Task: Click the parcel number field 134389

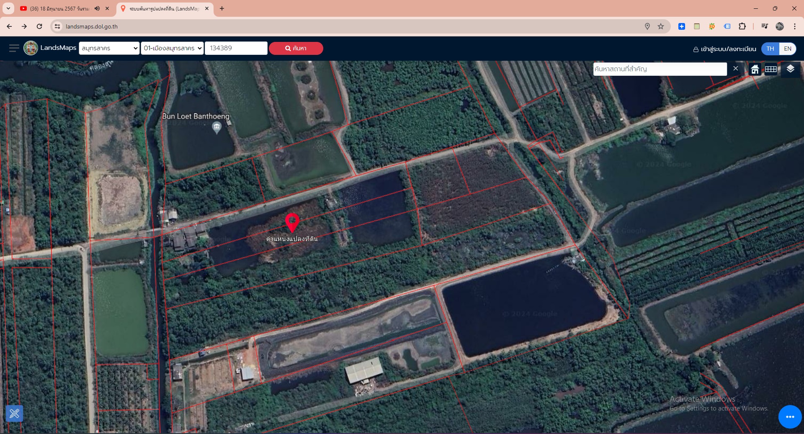Action: tap(236, 48)
